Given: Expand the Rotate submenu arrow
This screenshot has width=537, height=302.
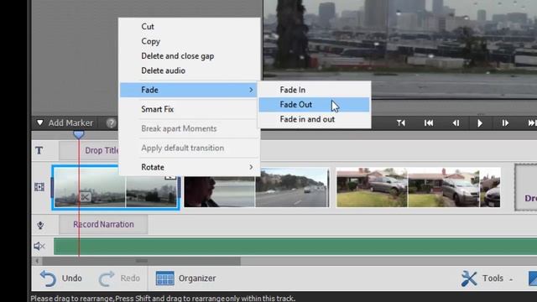Looking at the screenshot, I should coord(251,167).
